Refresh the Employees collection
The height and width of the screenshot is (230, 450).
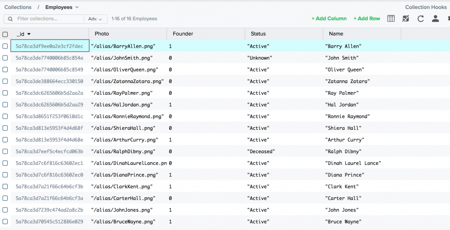click(421, 18)
